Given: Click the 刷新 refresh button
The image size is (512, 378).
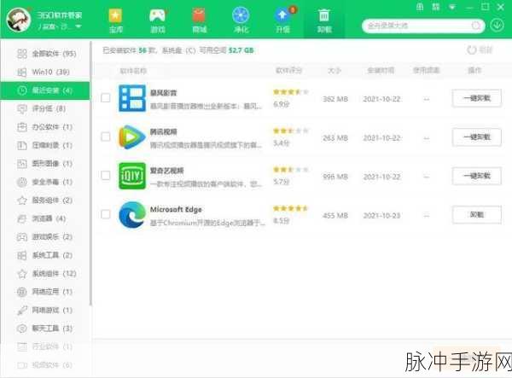Looking at the screenshot, I should point(480,50).
